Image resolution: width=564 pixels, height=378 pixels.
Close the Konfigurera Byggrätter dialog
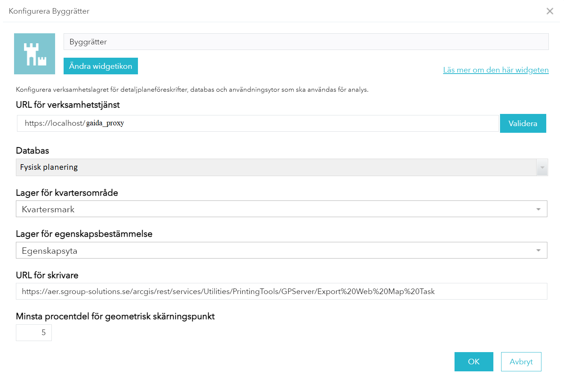tap(550, 11)
